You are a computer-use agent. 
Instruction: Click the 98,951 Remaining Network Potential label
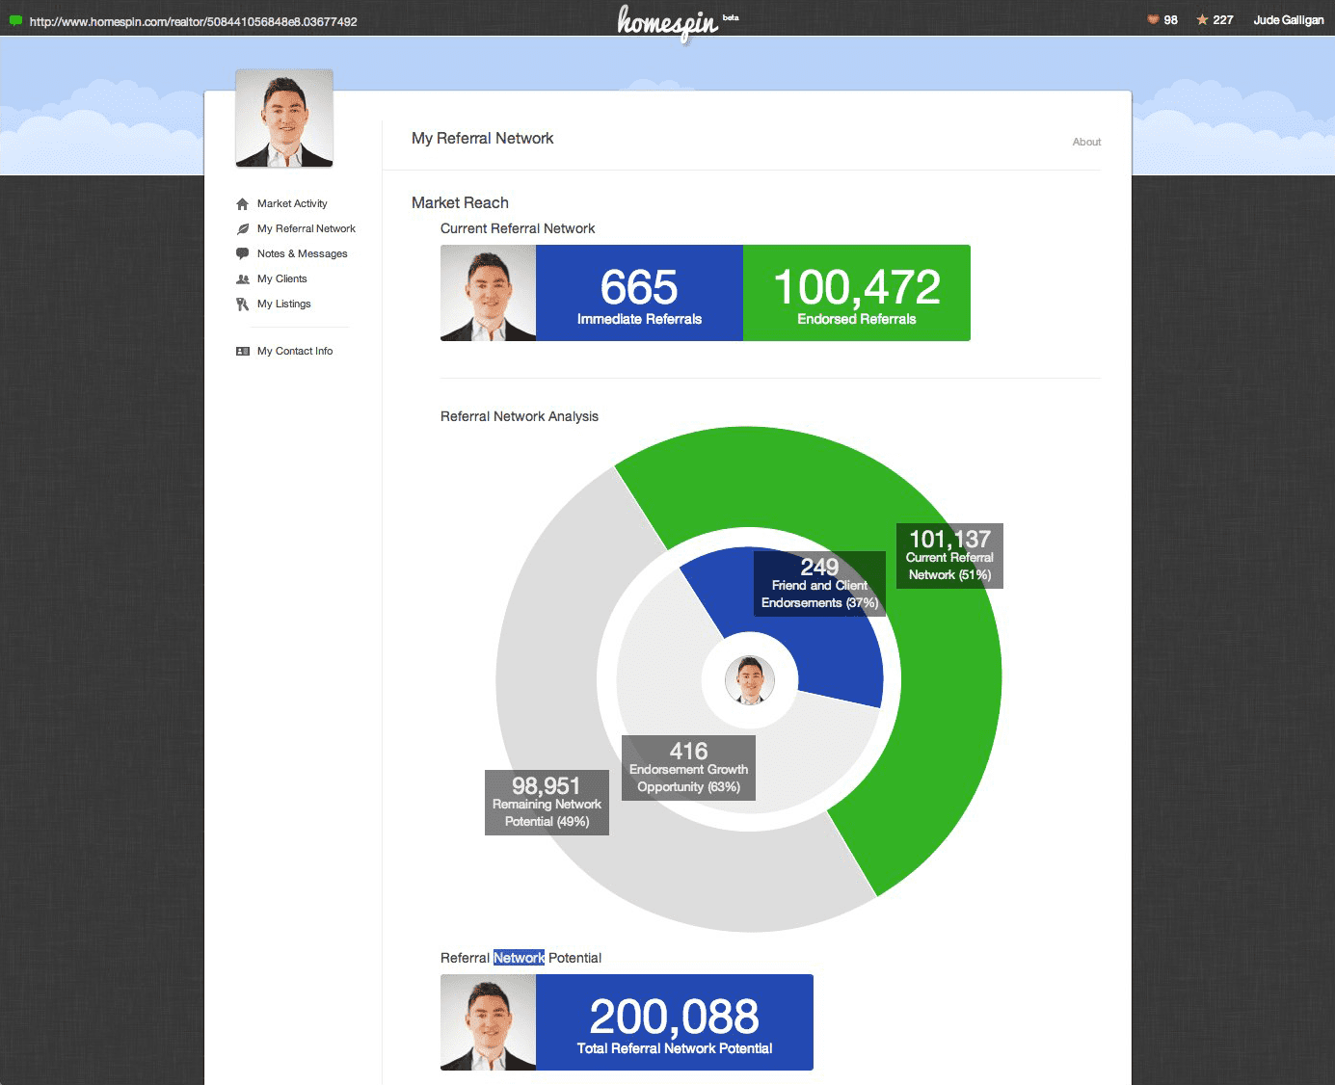tap(547, 802)
